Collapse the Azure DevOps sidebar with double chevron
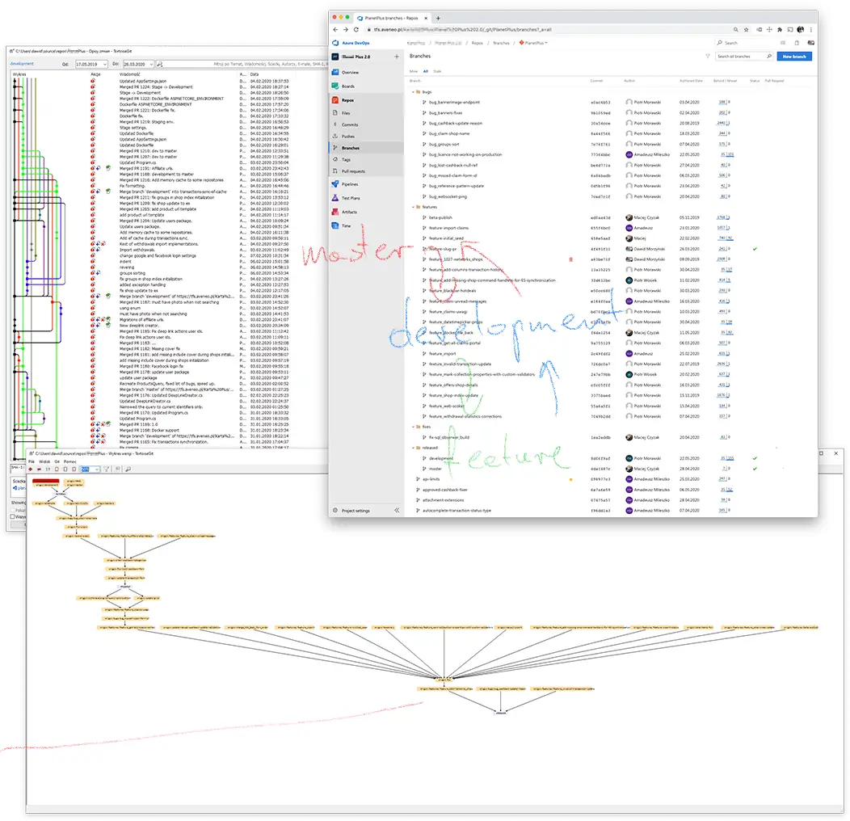The width and height of the screenshot is (850, 821). pos(397,510)
